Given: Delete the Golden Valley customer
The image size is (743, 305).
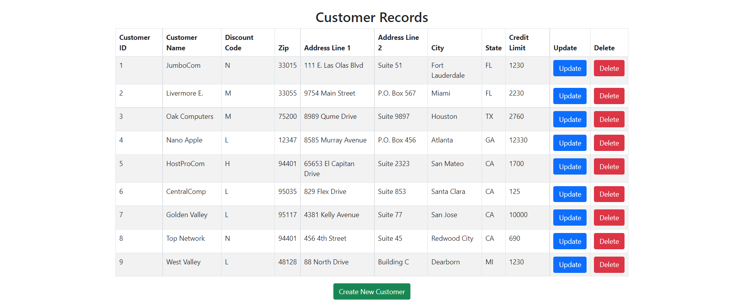Looking at the screenshot, I should 609,218.
